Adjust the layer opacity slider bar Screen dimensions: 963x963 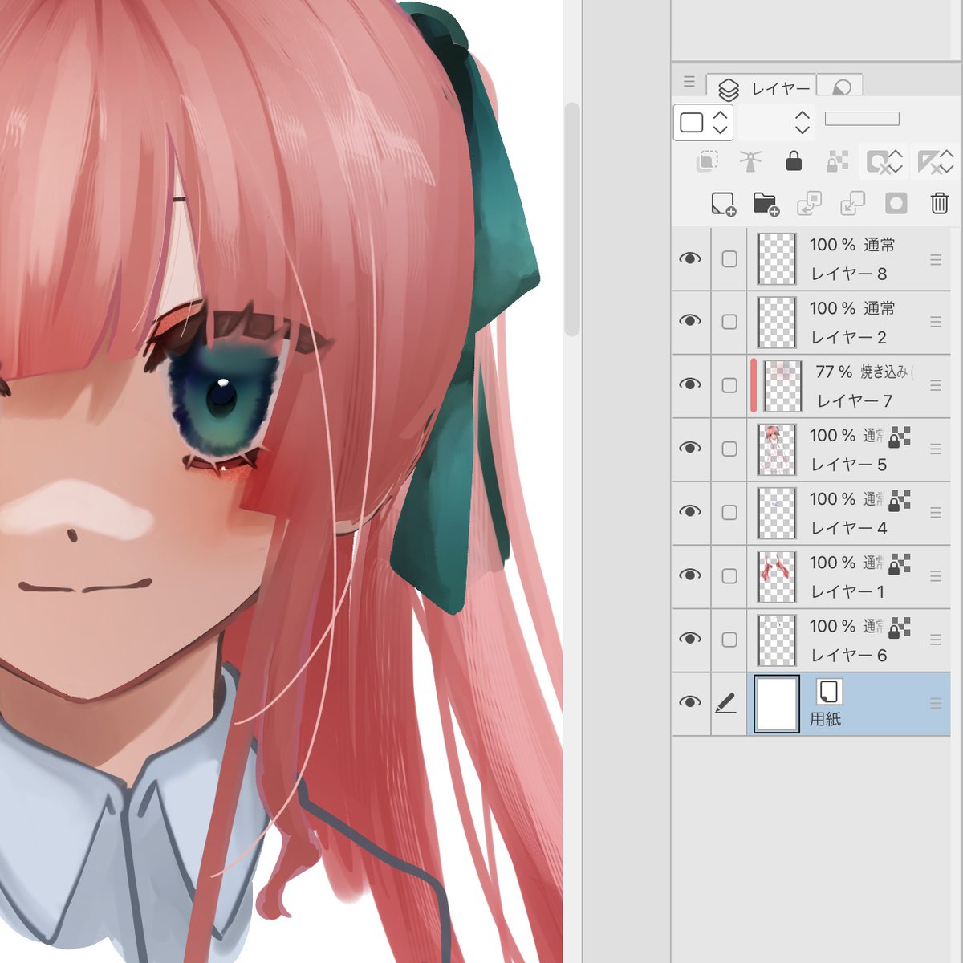tap(862, 119)
